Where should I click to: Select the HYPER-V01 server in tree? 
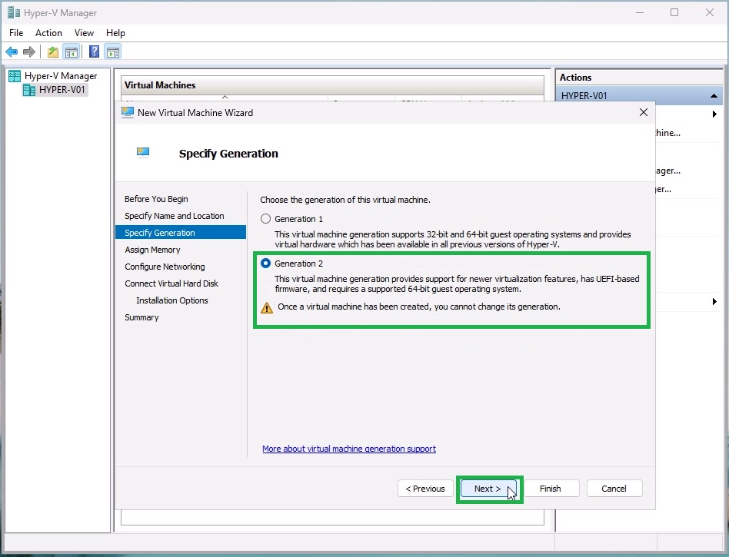pyautogui.click(x=62, y=90)
